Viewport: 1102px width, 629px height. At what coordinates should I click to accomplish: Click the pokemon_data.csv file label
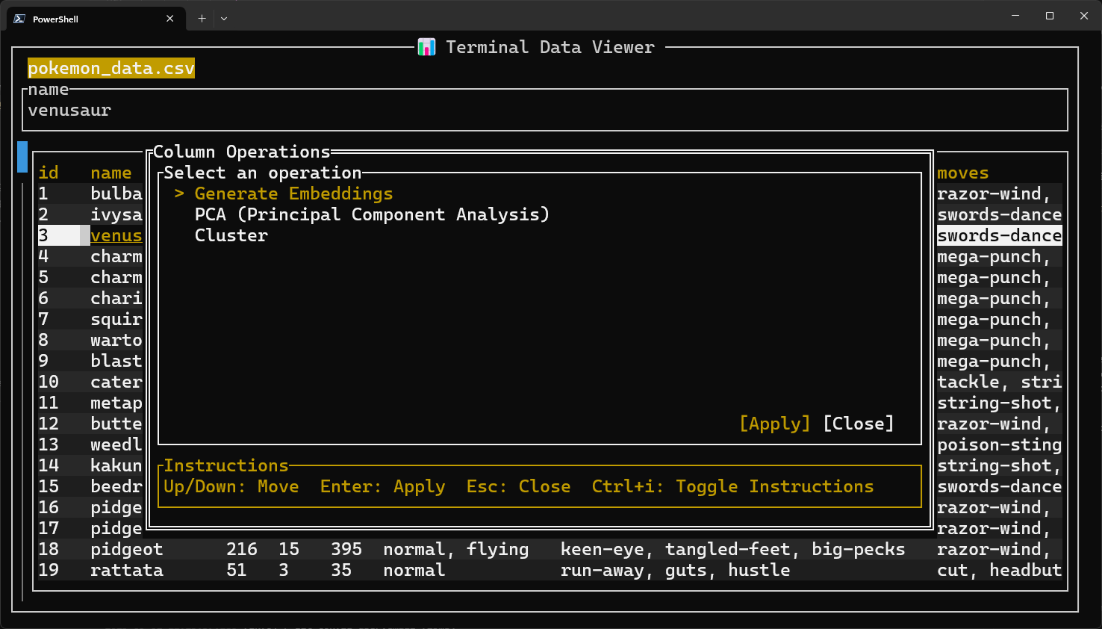[111, 68]
